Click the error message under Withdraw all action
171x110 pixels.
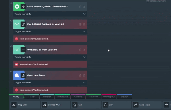(x=50, y=64)
